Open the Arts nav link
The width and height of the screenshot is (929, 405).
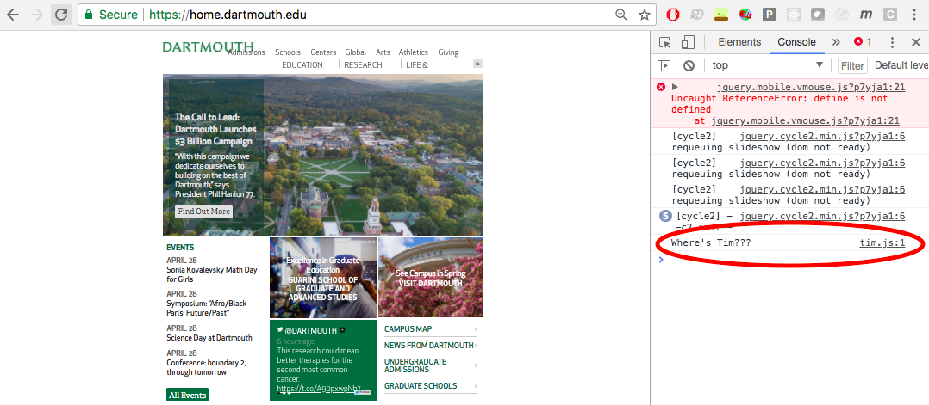tap(383, 52)
